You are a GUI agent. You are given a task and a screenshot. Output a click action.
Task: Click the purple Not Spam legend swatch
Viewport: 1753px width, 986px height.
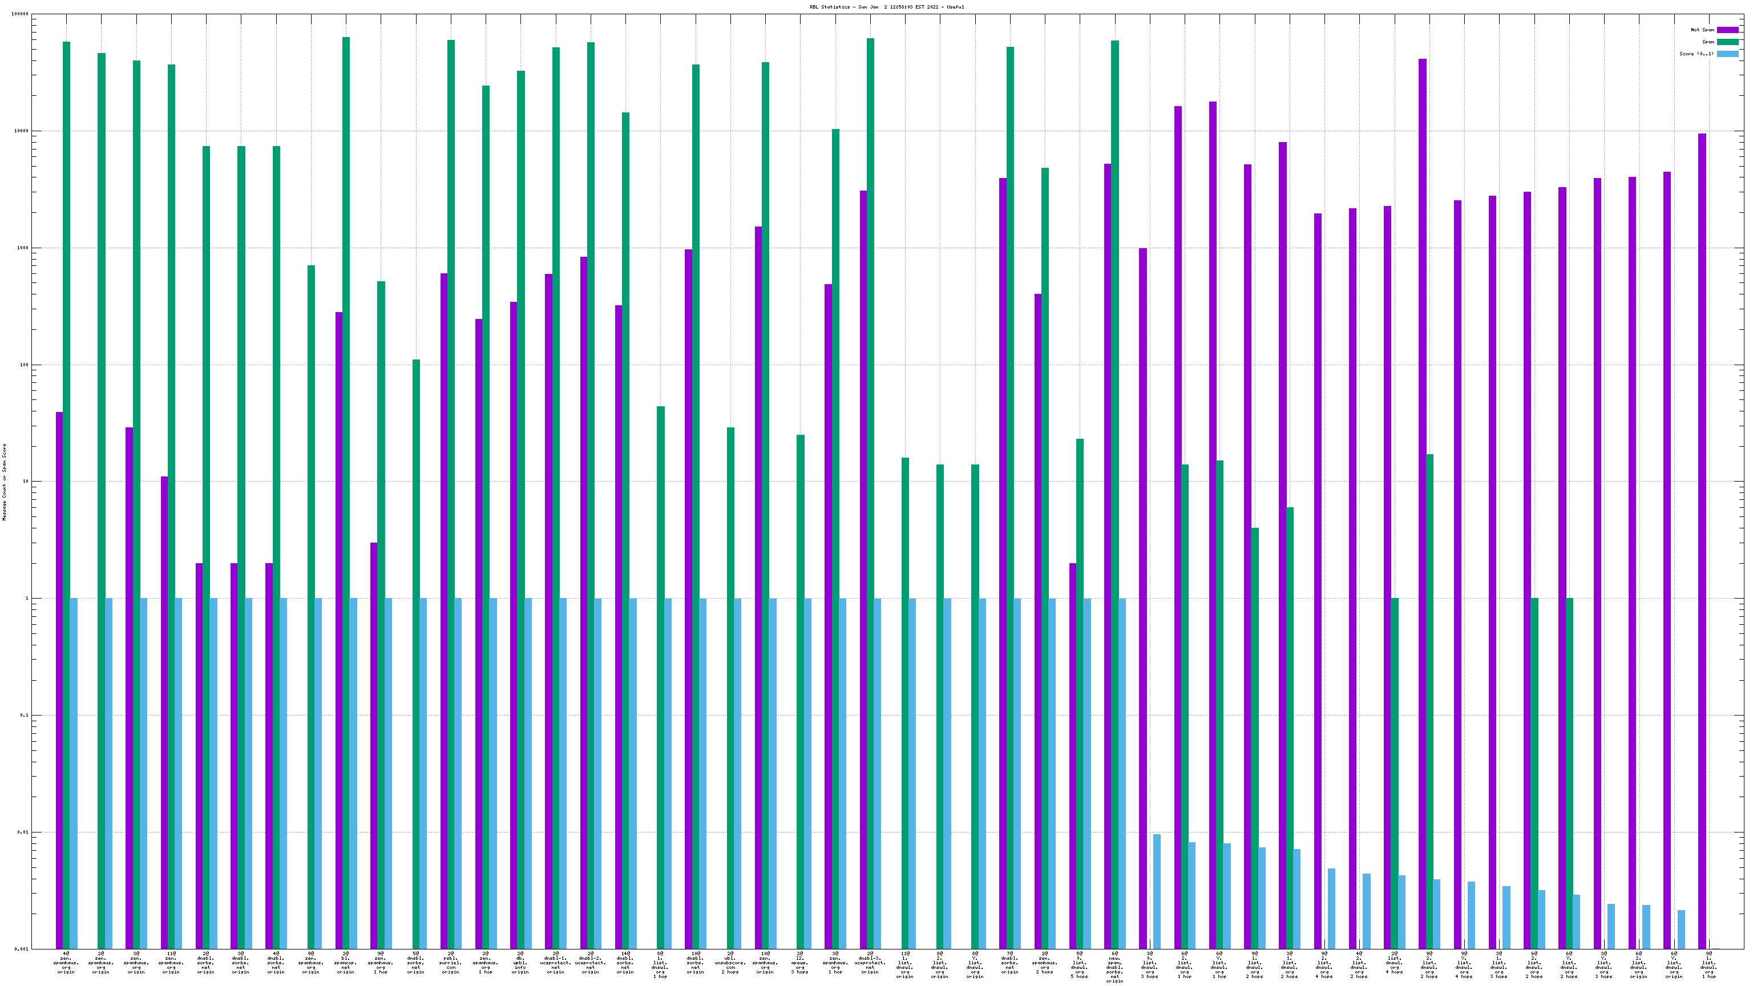(x=1727, y=30)
